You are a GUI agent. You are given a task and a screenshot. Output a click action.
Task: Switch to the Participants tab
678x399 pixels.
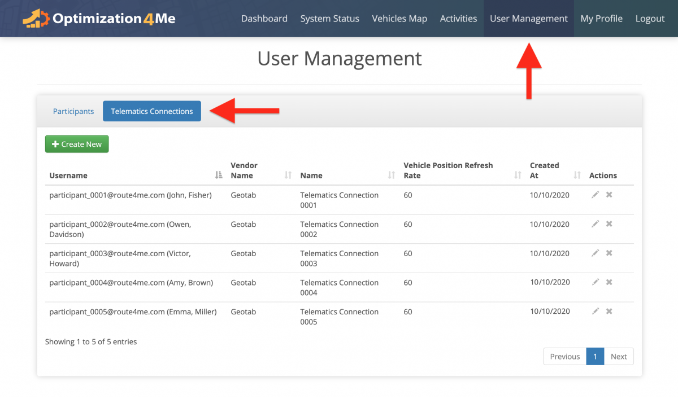coord(73,111)
